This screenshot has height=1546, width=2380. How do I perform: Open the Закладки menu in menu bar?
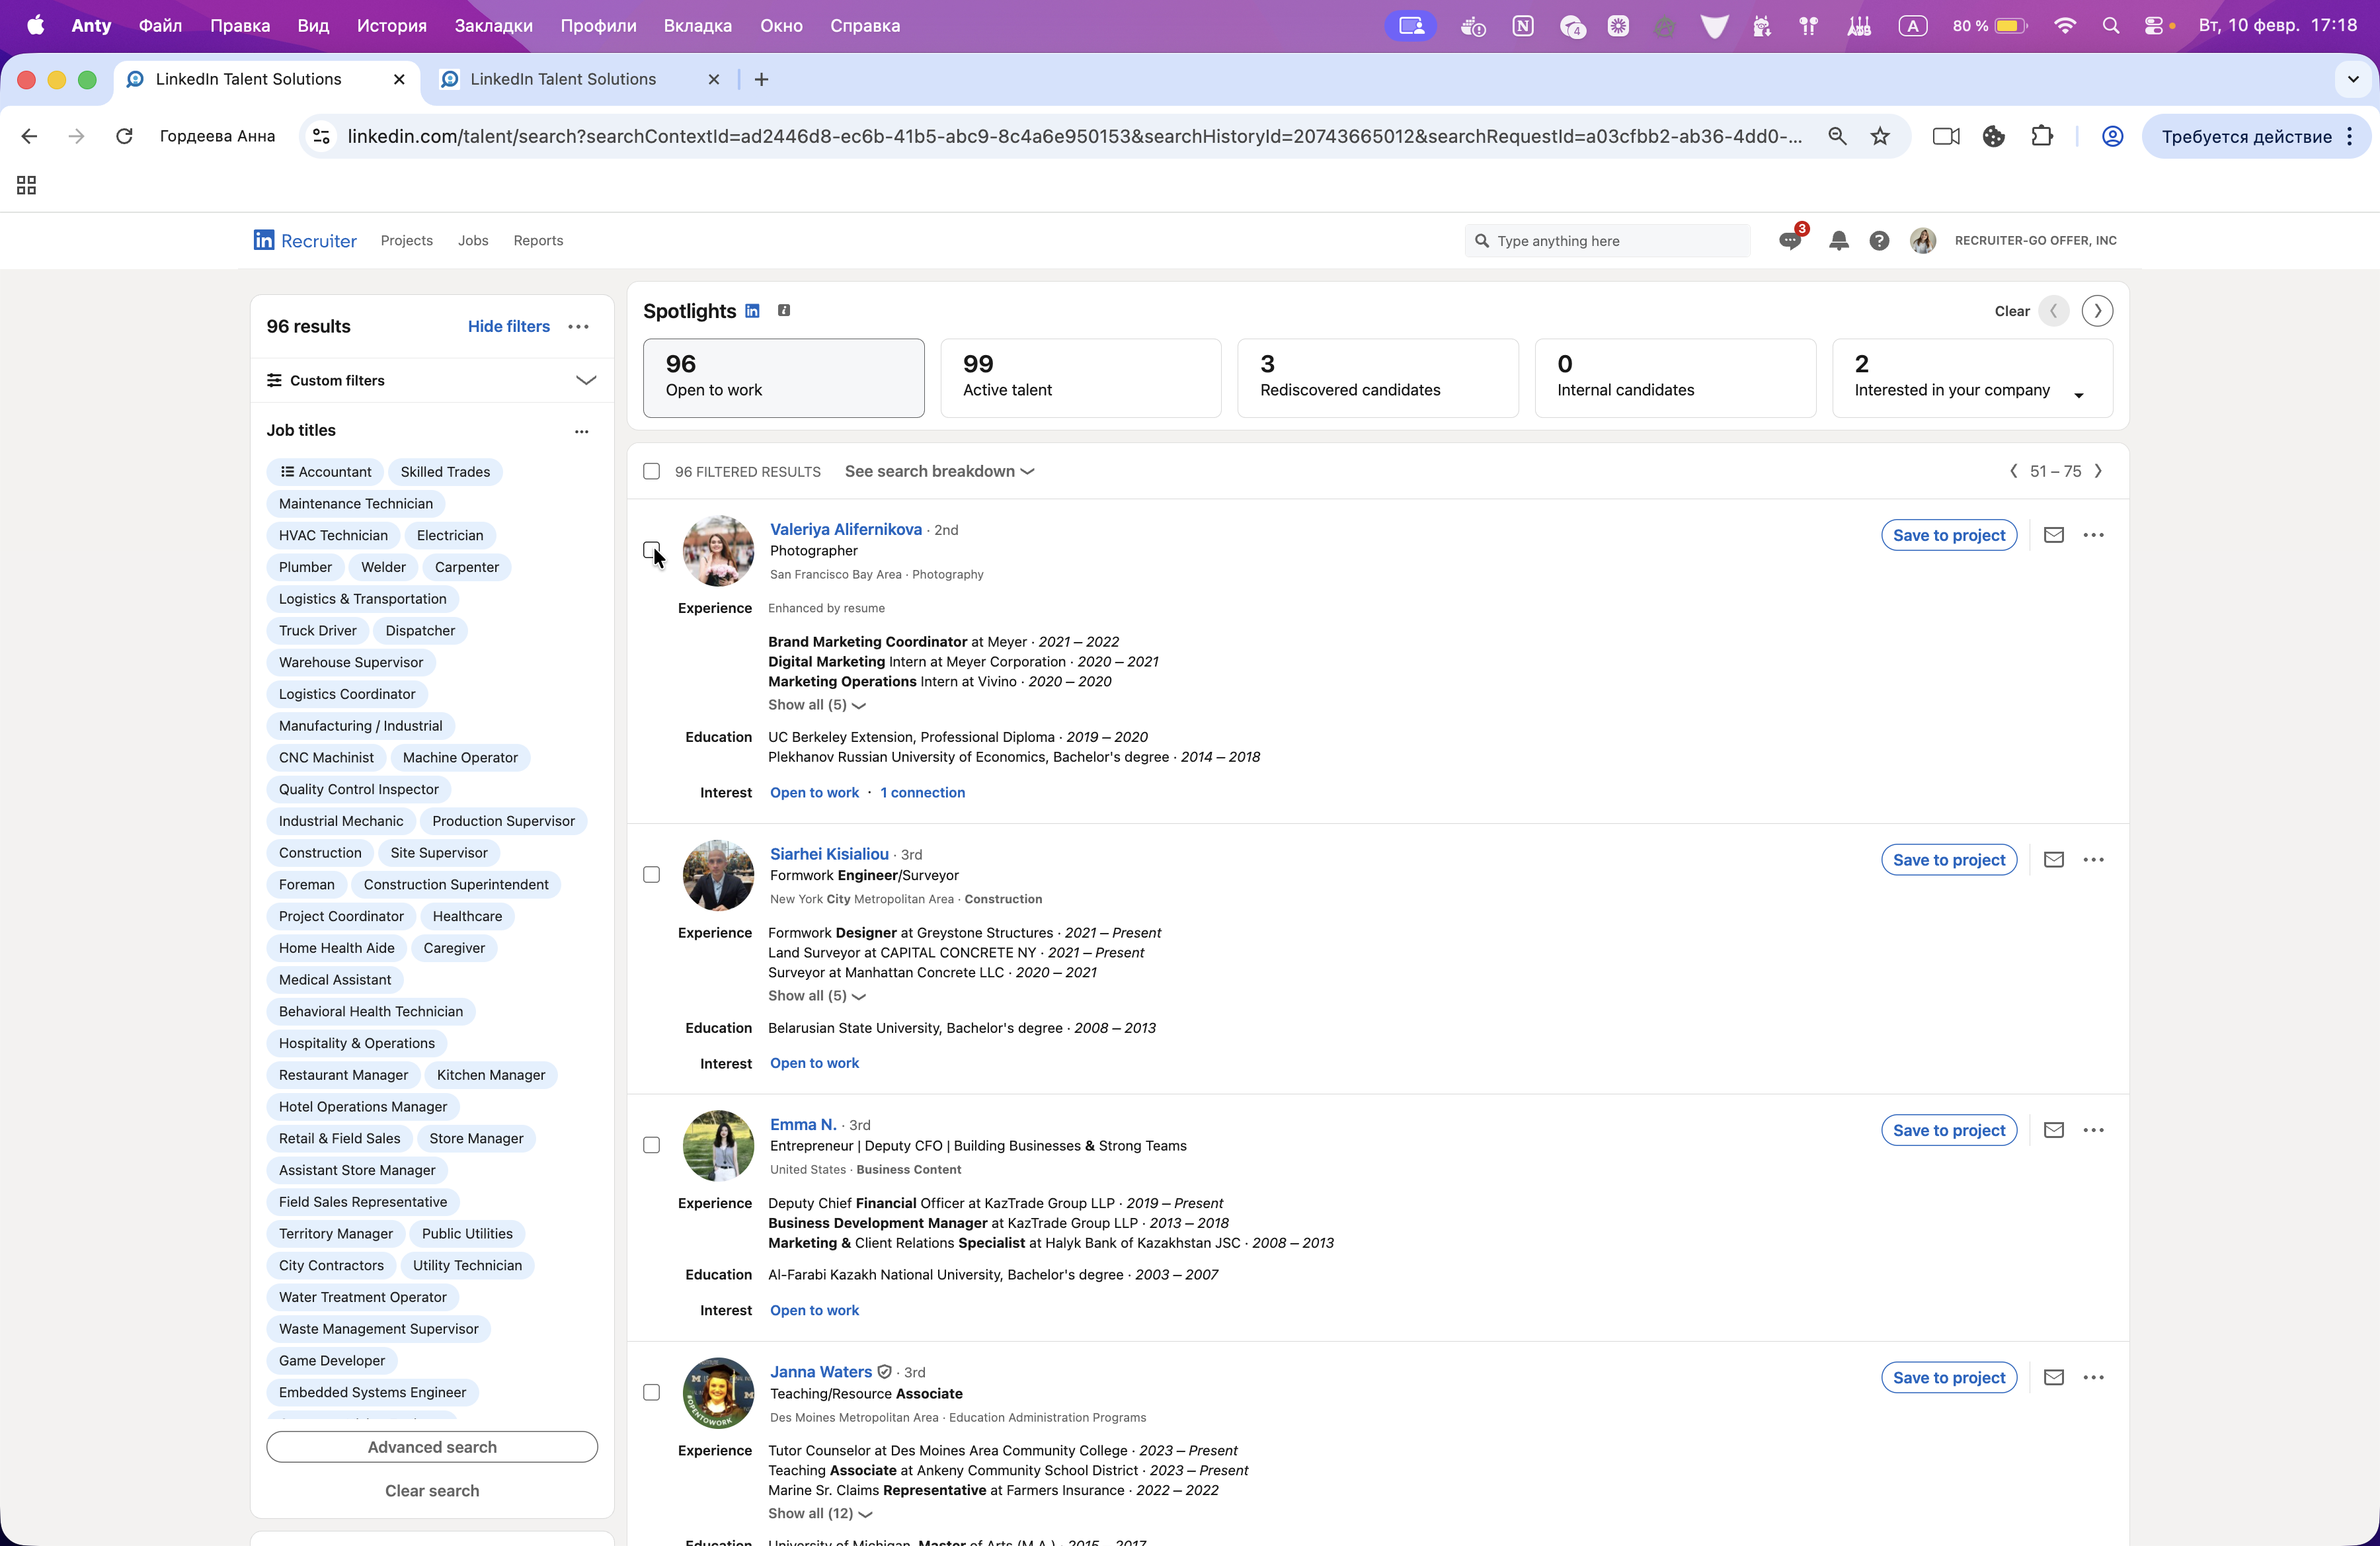(493, 26)
